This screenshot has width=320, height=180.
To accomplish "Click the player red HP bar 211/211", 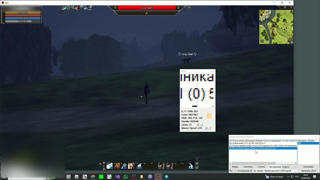I will 23,15.
